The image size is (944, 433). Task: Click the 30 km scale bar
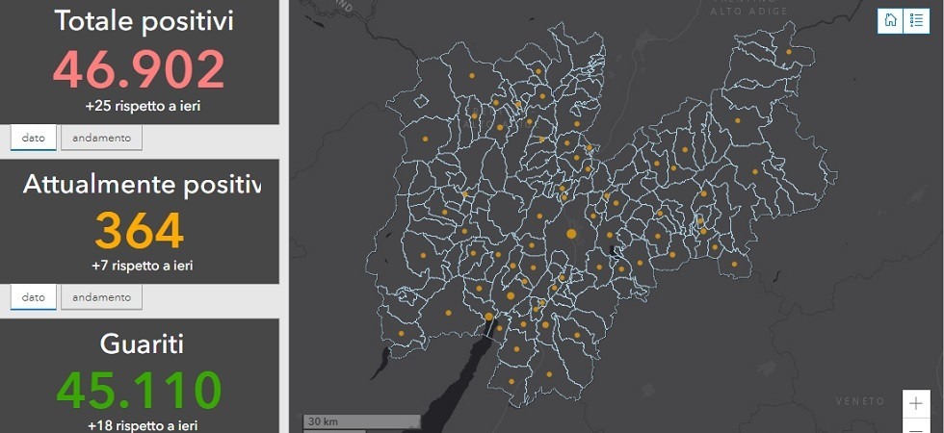(360, 421)
